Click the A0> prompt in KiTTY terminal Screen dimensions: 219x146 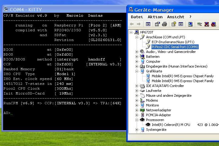tap(7, 113)
